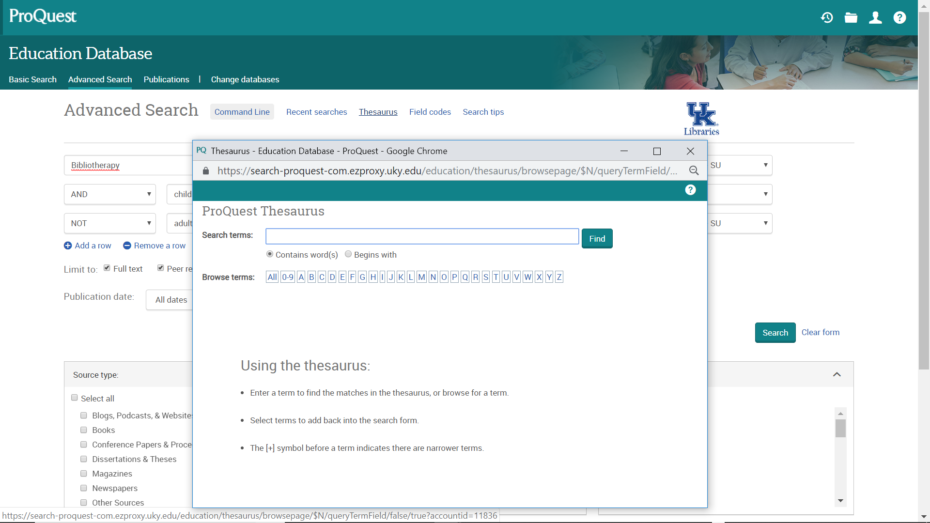Click the Find button in the thesaurus
The image size is (930, 523).
[597, 238]
